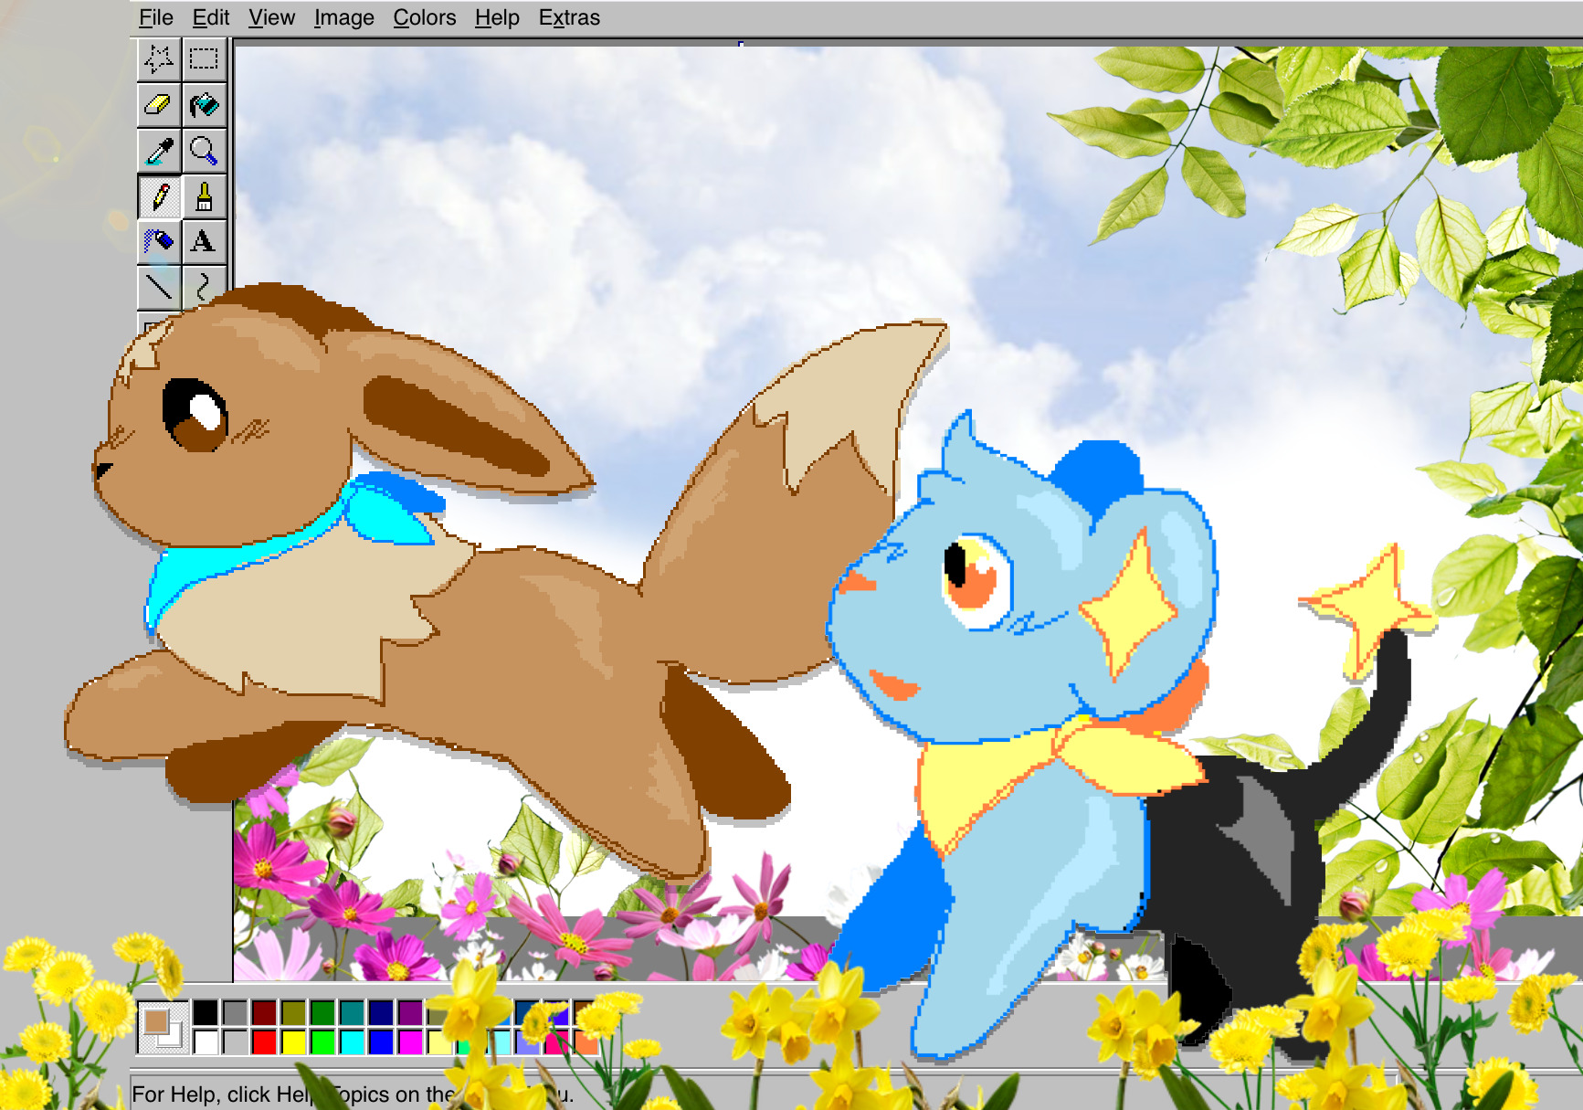Viewport: 1583px width, 1110px height.
Task: Pick the cyan palette swatch
Action: pyautogui.click(x=352, y=1042)
